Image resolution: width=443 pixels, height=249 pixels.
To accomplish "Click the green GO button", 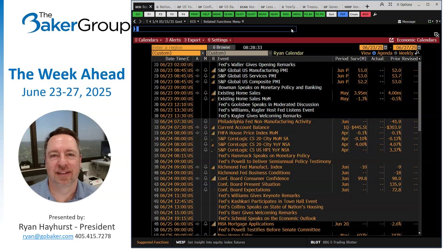I will pyautogui.click(x=138, y=14).
